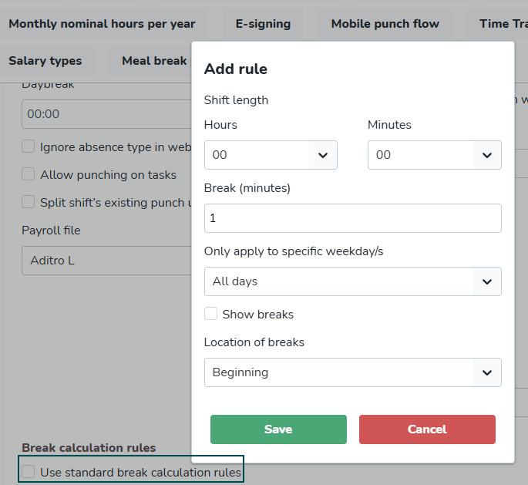Open the Hours dropdown arrow

pyautogui.click(x=323, y=155)
